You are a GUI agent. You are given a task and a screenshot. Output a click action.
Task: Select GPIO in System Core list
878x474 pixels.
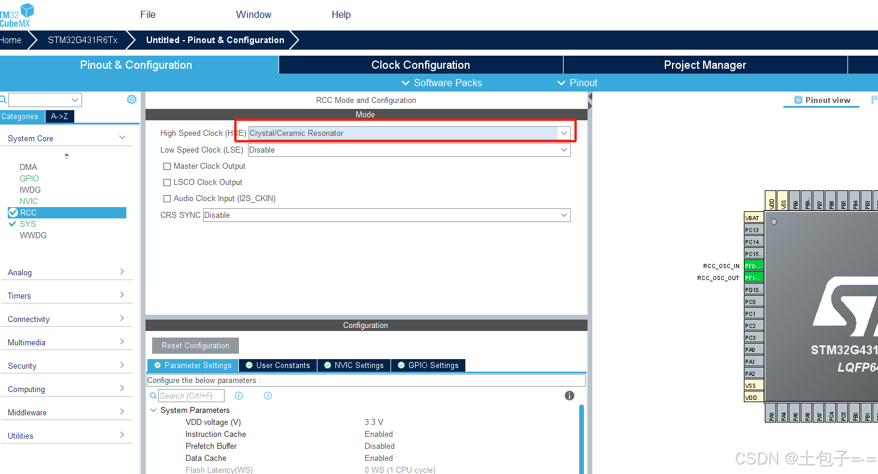29,178
